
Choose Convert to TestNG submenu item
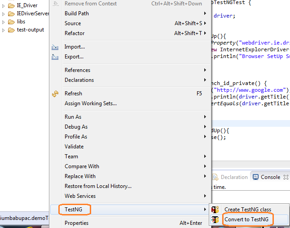click(x=249, y=219)
